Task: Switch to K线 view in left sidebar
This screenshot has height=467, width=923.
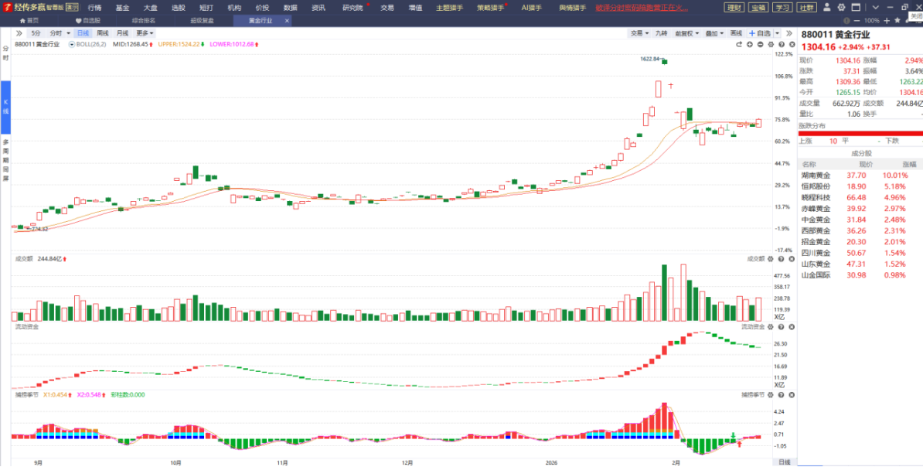Action: click(5, 106)
